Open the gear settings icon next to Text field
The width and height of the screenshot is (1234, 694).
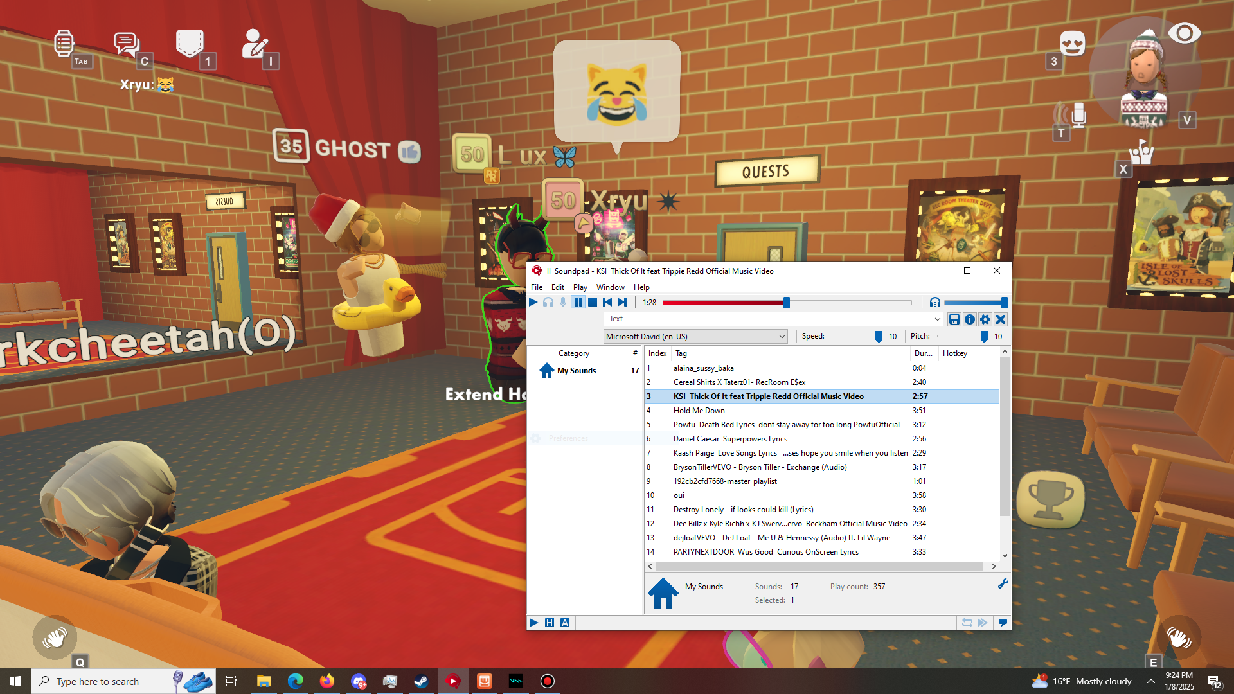point(985,319)
